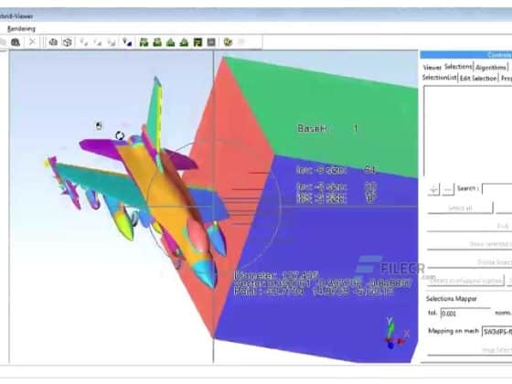Open the Mapping on mesh dropdown
Image resolution: width=512 pixels, height=384 pixels.
(497, 332)
